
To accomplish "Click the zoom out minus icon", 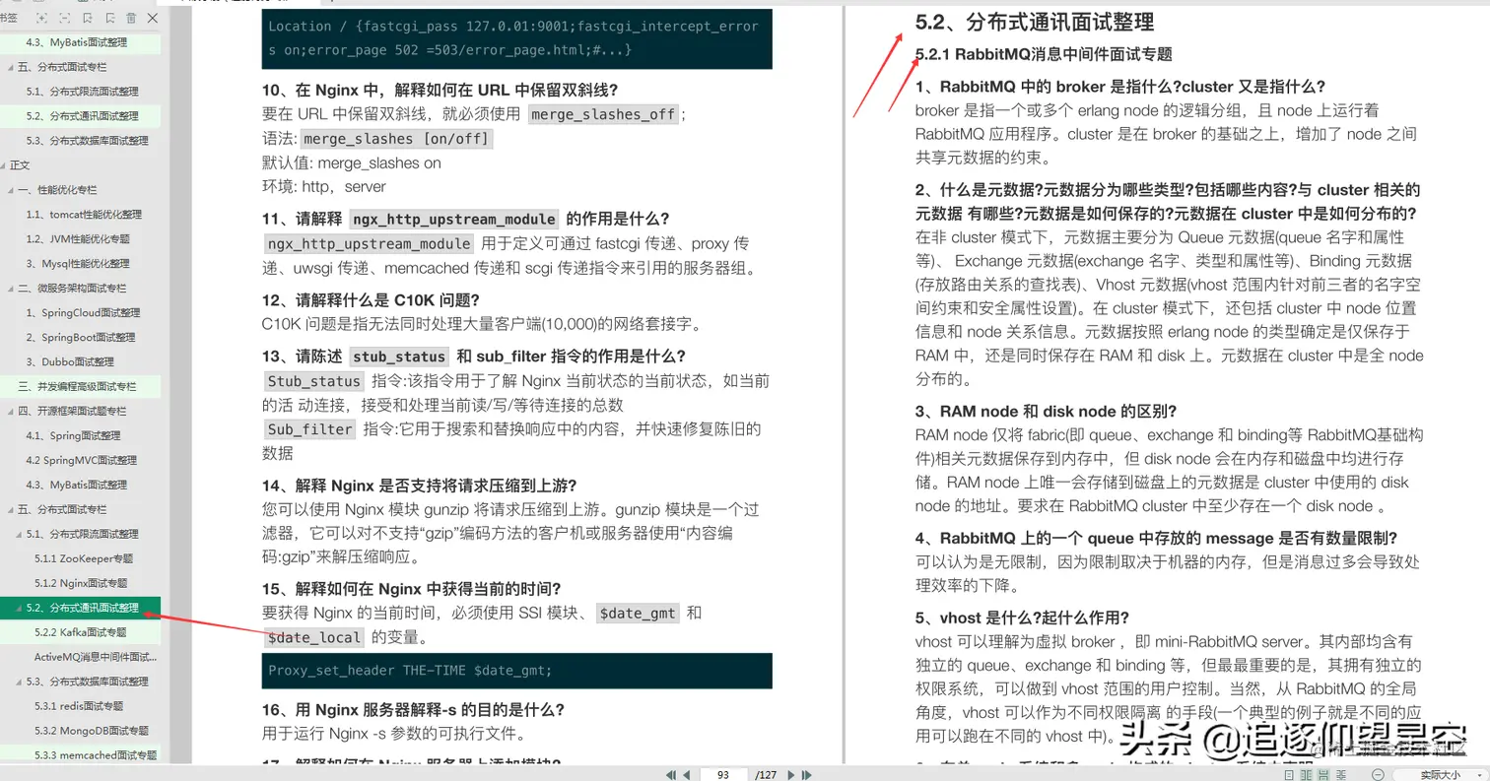I will [x=1379, y=774].
